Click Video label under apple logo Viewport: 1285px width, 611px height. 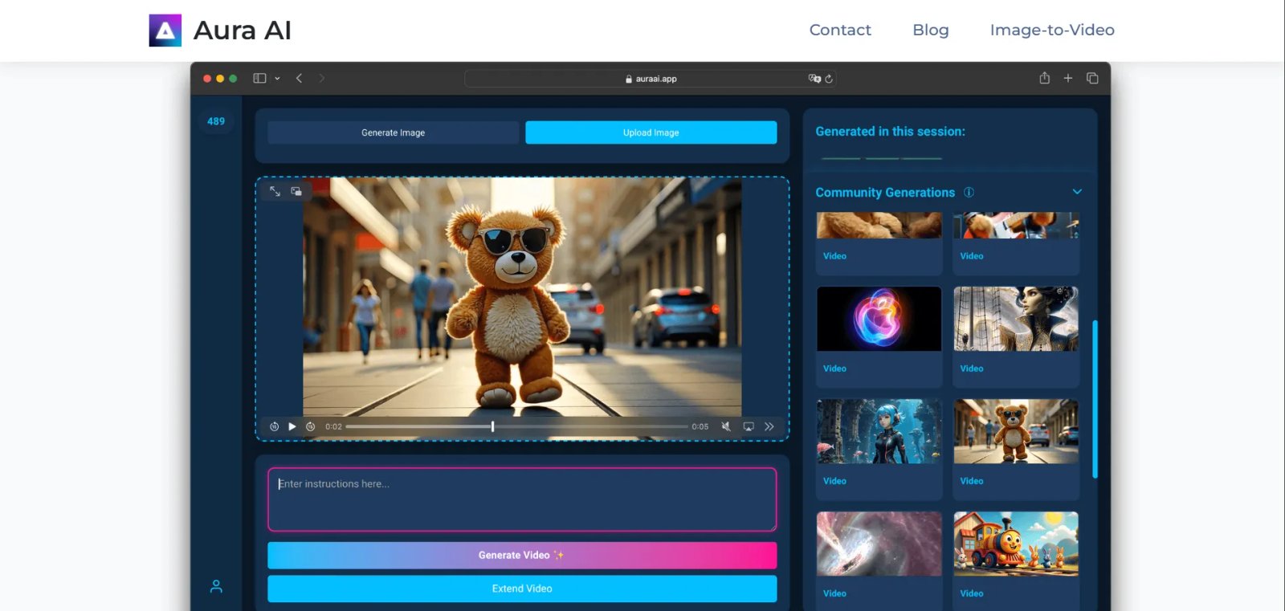click(834, 369)
